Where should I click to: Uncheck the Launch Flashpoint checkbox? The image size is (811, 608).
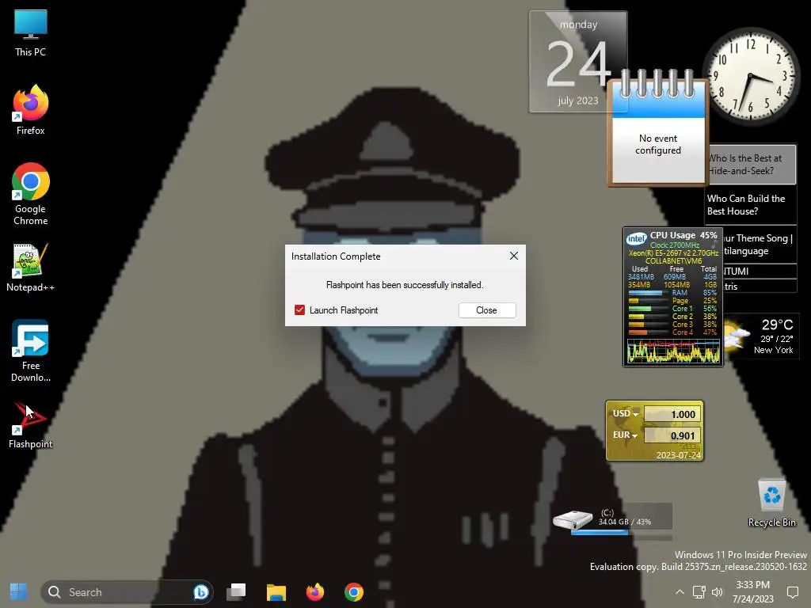coord(299,310)
